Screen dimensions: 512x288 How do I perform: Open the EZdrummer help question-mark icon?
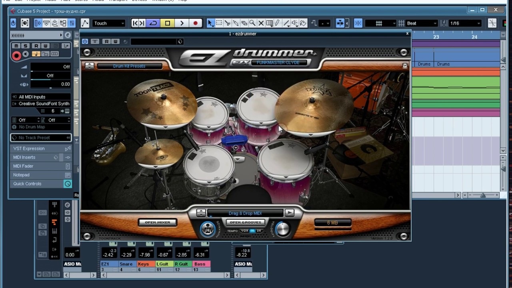click(x=405, y=66)
